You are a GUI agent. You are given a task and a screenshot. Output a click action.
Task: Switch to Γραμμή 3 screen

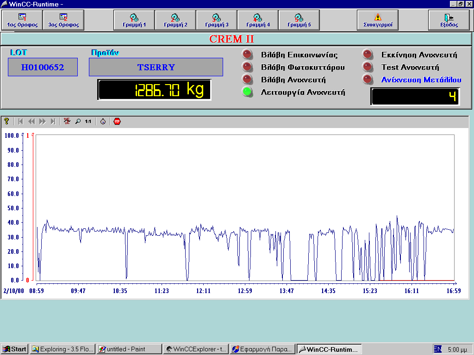[x=217, y=20]
